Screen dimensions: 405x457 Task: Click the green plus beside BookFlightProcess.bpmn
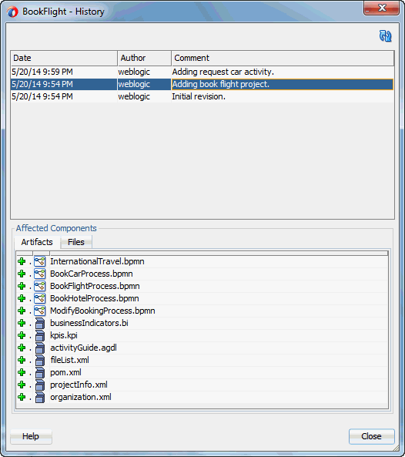tap(22, 286)
